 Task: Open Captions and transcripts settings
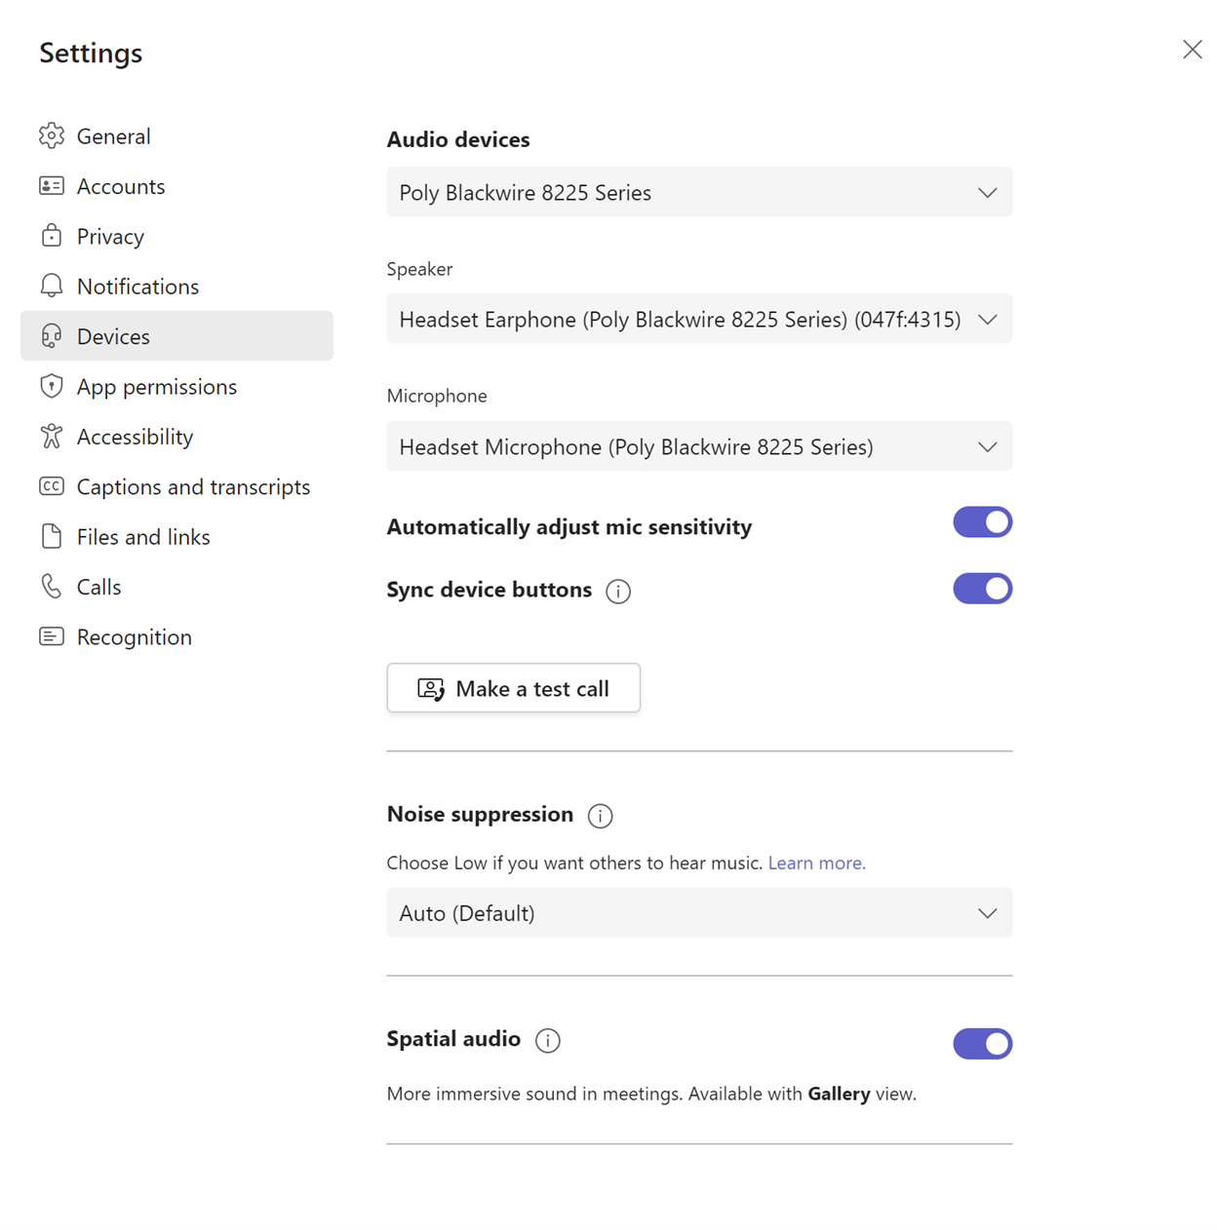[177, 486]
